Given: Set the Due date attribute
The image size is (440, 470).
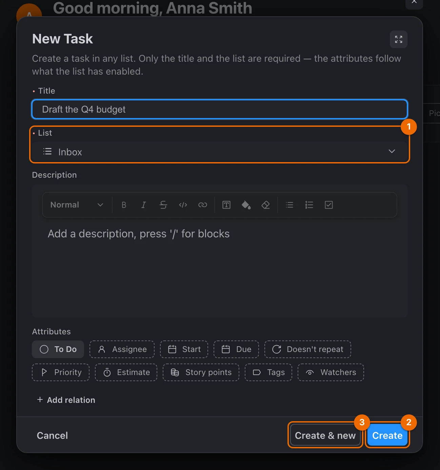Looking at the screenshot, I should click(236, 349).
